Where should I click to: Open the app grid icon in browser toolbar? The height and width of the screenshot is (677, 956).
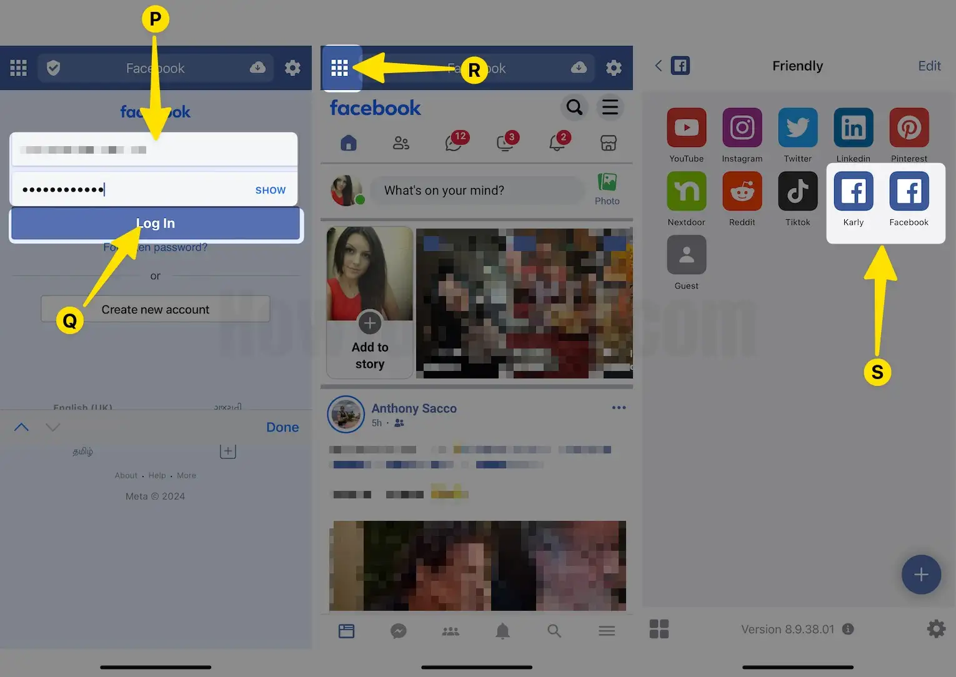pos(341,68)
